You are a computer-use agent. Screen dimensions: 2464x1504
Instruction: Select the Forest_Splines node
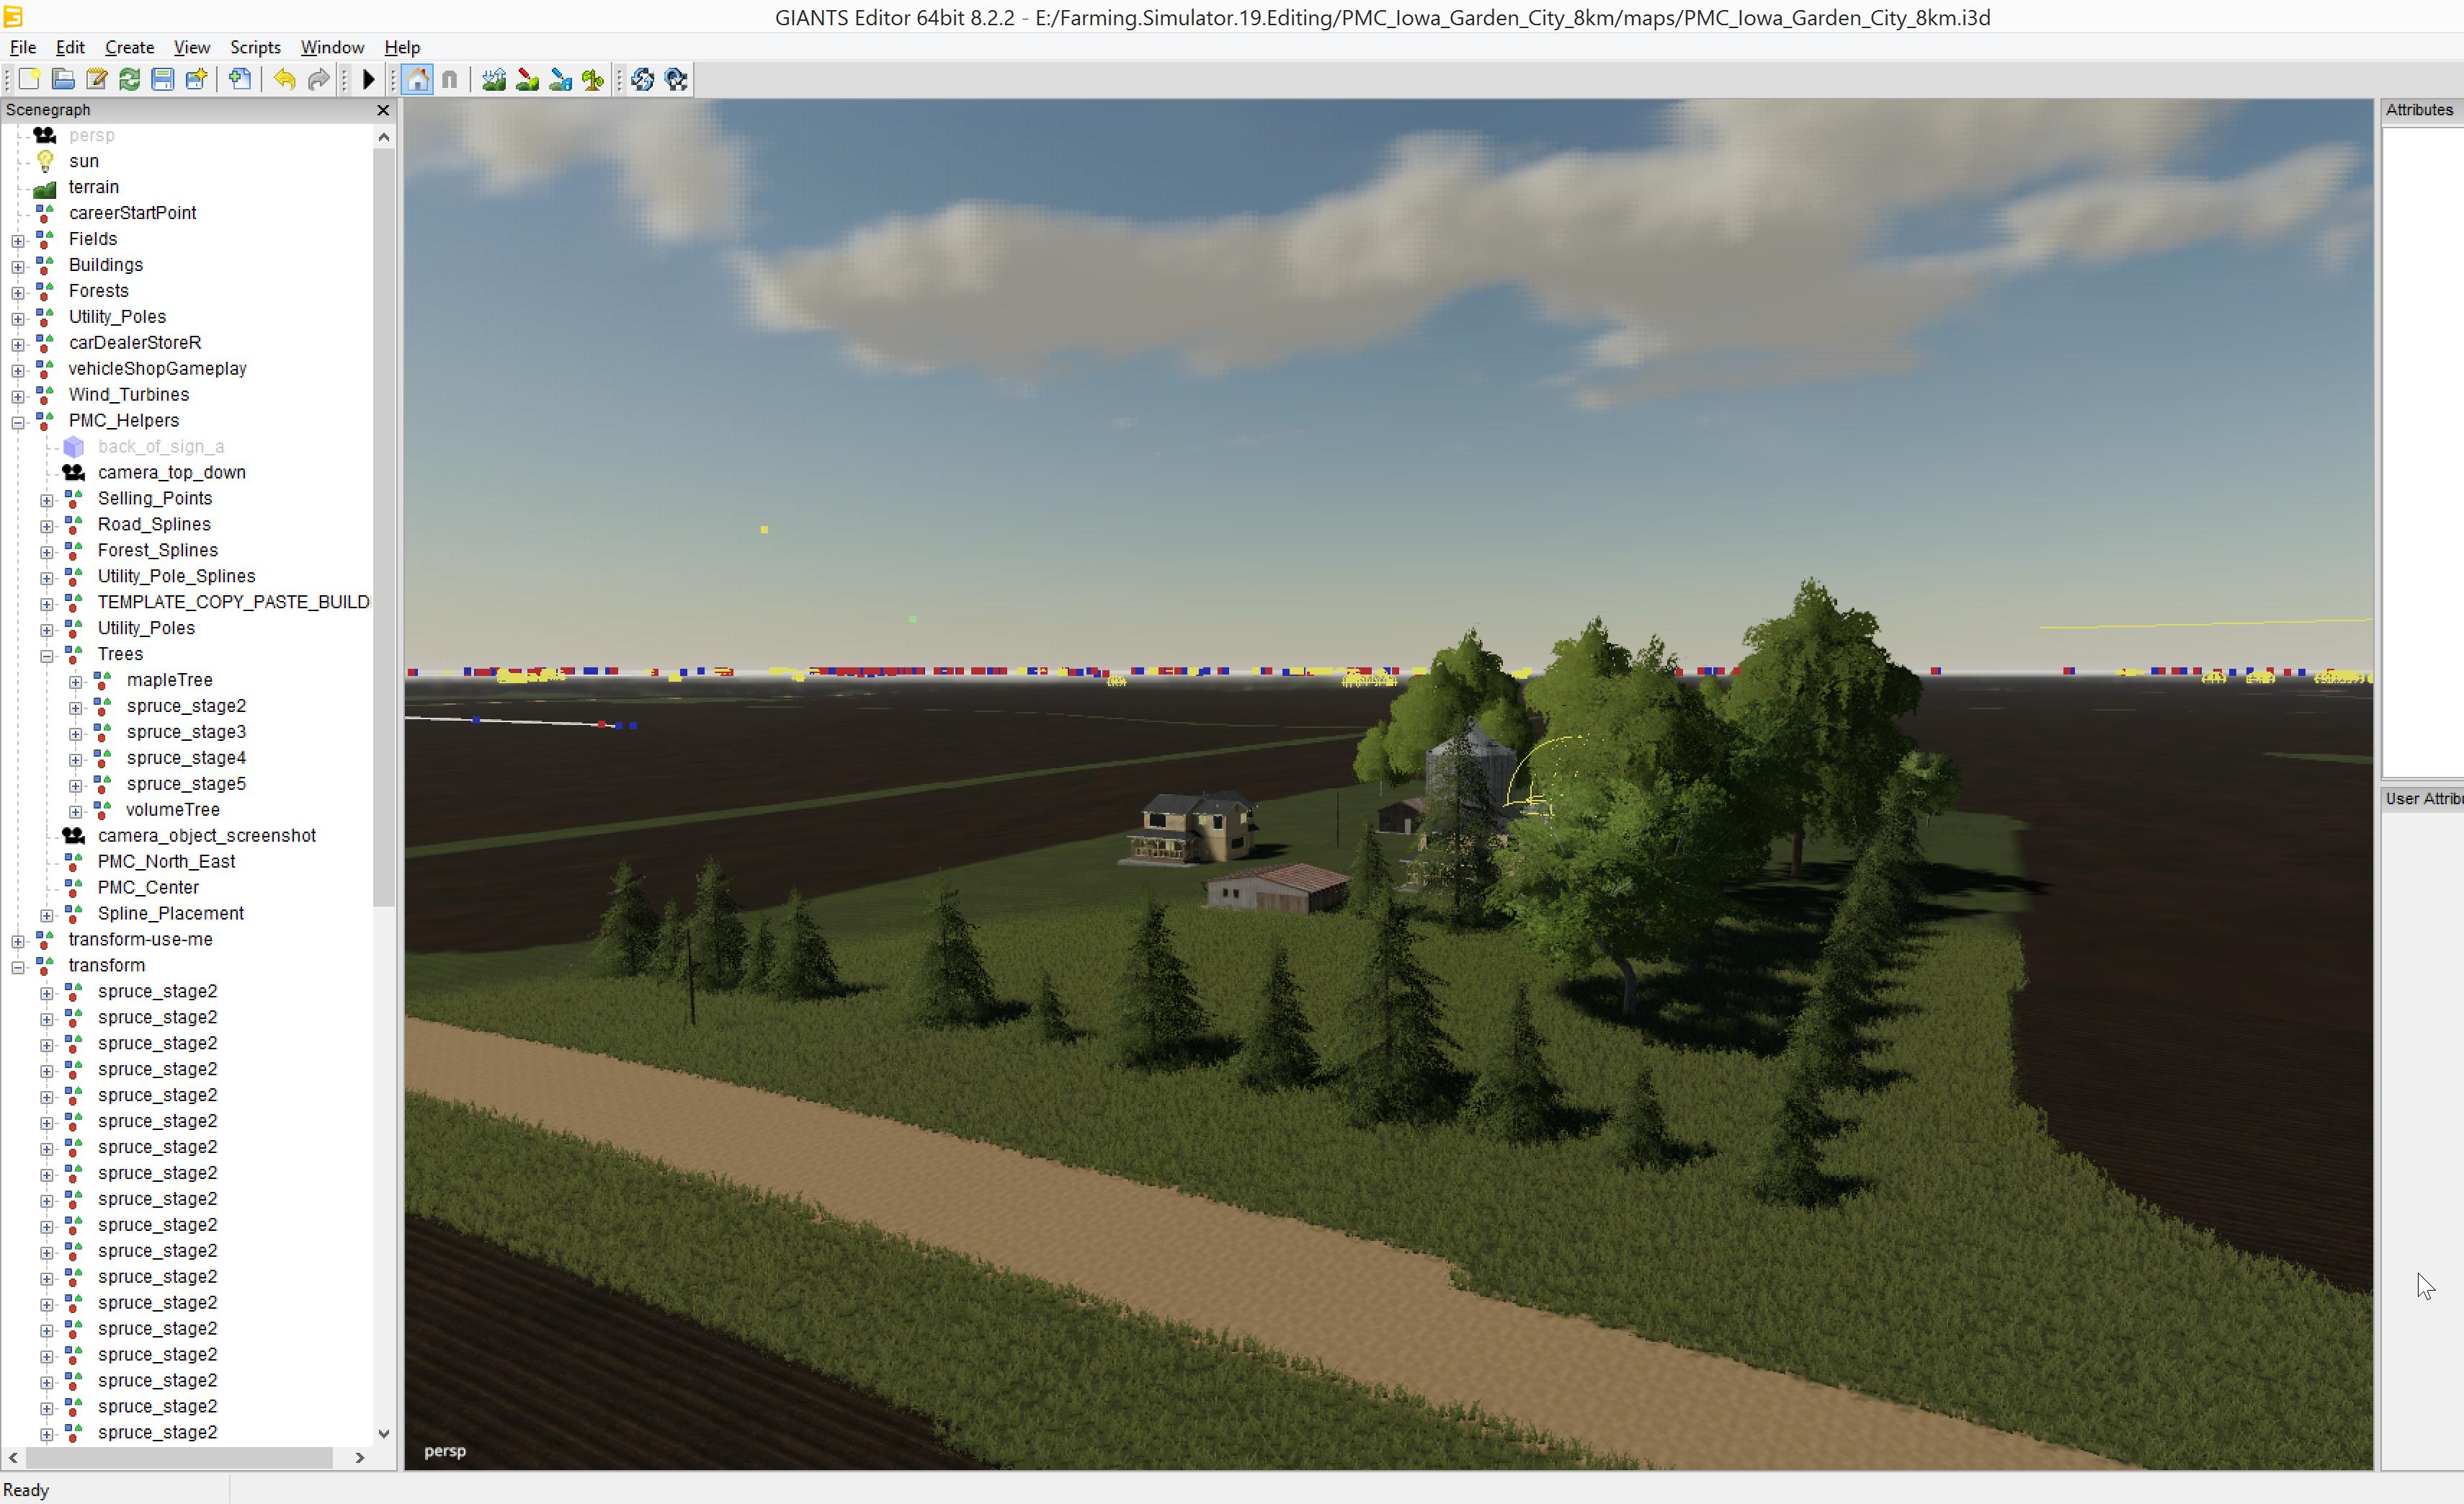[158, 550]
